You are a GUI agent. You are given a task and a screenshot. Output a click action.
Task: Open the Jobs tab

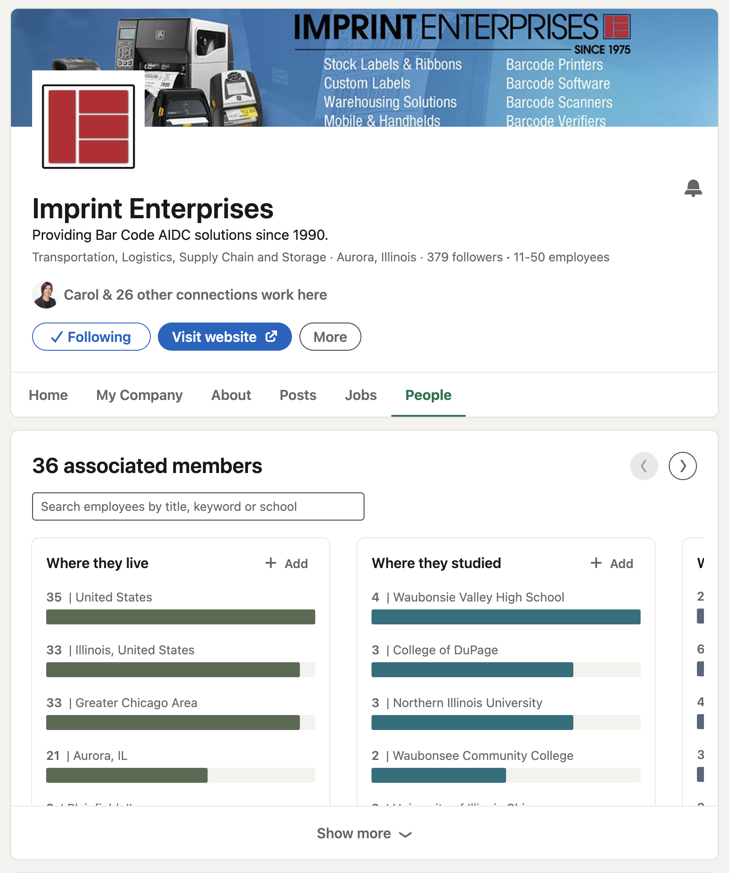361,395
